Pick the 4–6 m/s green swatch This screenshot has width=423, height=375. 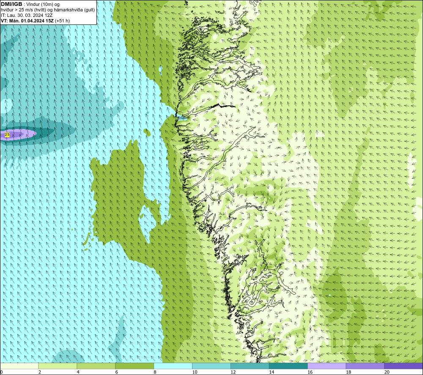(96, 366)
